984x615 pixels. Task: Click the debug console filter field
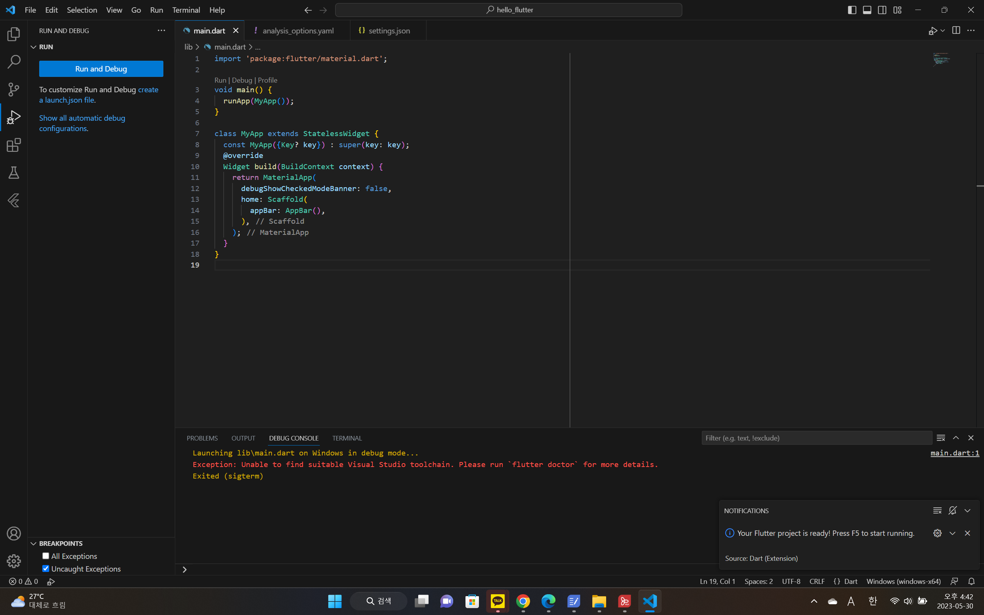816,438
